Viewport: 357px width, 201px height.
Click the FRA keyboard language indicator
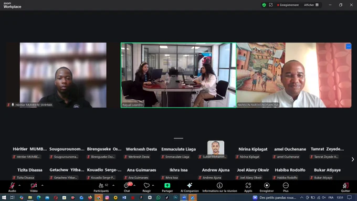tap(331, 197)
